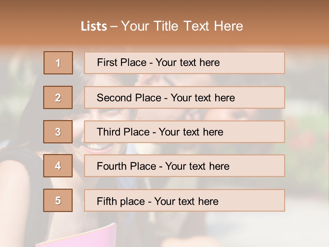The image size is (329, 247).
Task: Click the word 'Fourth' in list
Action: [x=110, y=166]
